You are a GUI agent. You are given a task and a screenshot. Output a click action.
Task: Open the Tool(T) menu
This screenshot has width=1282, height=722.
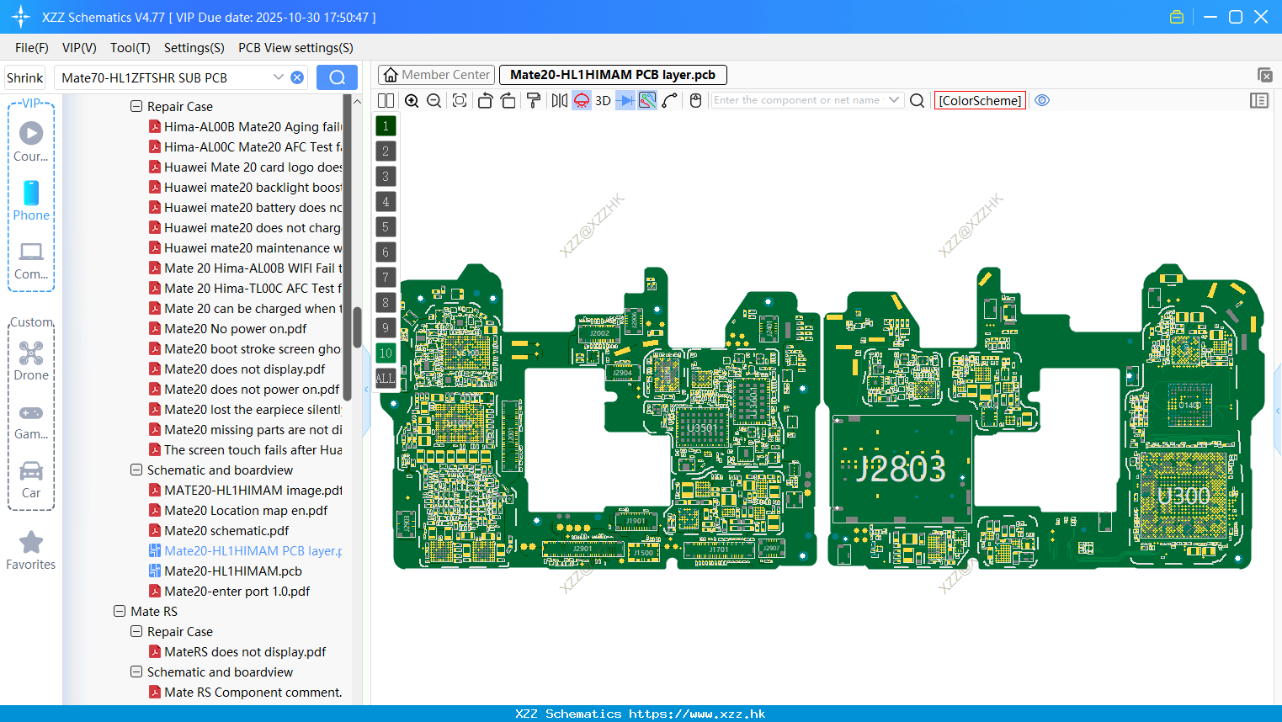pos(130,48)
